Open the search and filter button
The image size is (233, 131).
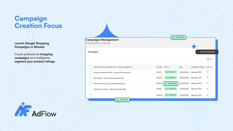pos(209,59)
